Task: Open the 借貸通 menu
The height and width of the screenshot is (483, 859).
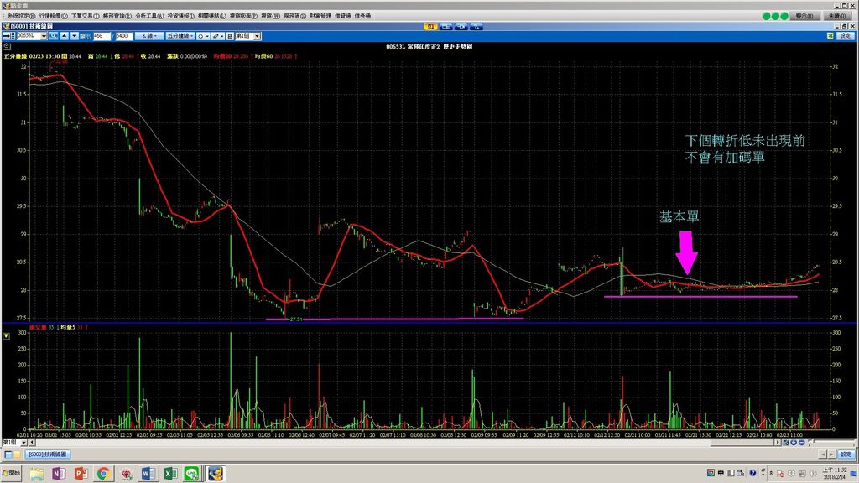Action: [343, 16]
